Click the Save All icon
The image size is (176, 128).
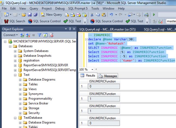click(35, 15)
